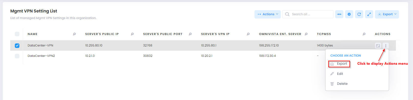Click the DataCenter-VPN2 name

pos(41,56)
